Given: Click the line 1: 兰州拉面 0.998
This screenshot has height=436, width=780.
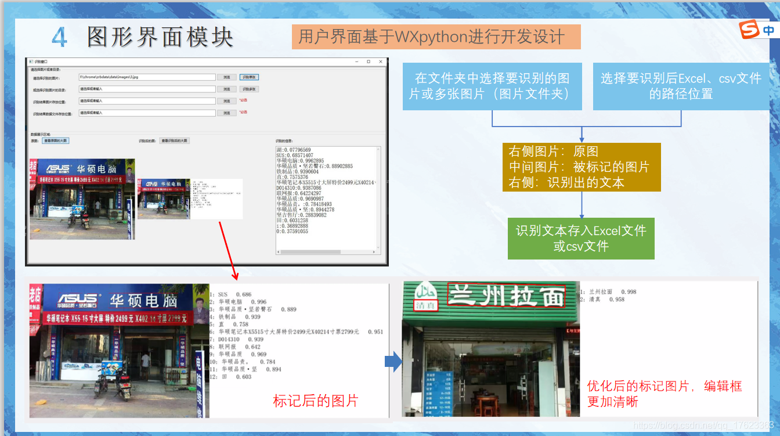Looking at the screenshot, I should point(608,291).
